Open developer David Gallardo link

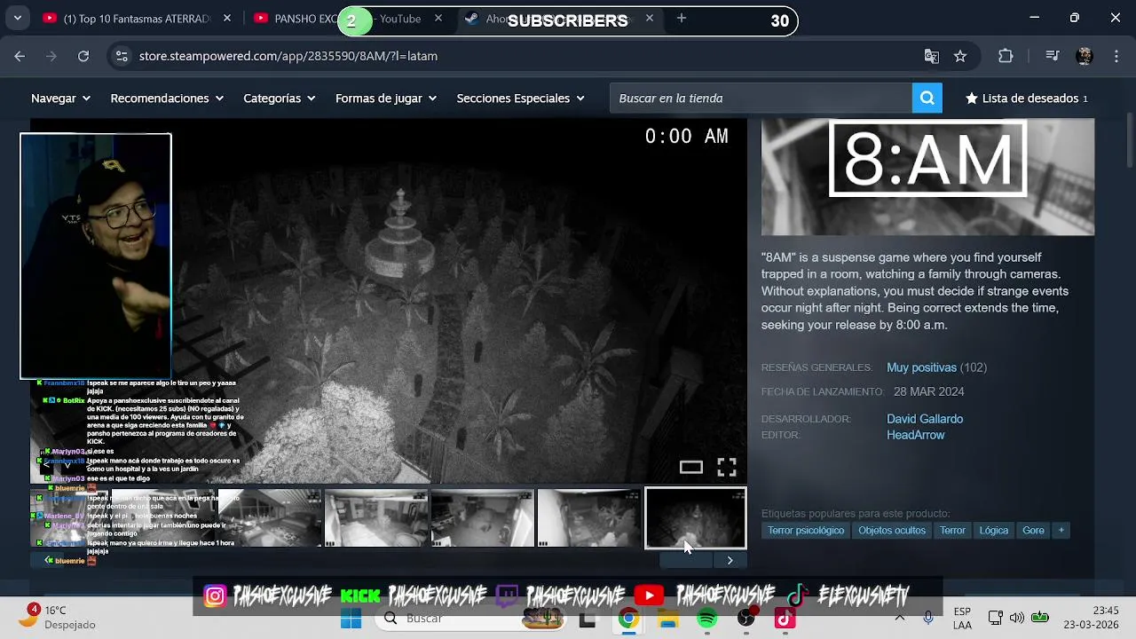[925, 419]
